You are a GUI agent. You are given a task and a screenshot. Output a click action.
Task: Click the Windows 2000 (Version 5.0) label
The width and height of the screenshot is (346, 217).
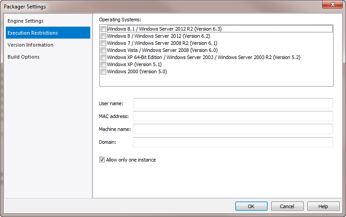tap(137, 71)
